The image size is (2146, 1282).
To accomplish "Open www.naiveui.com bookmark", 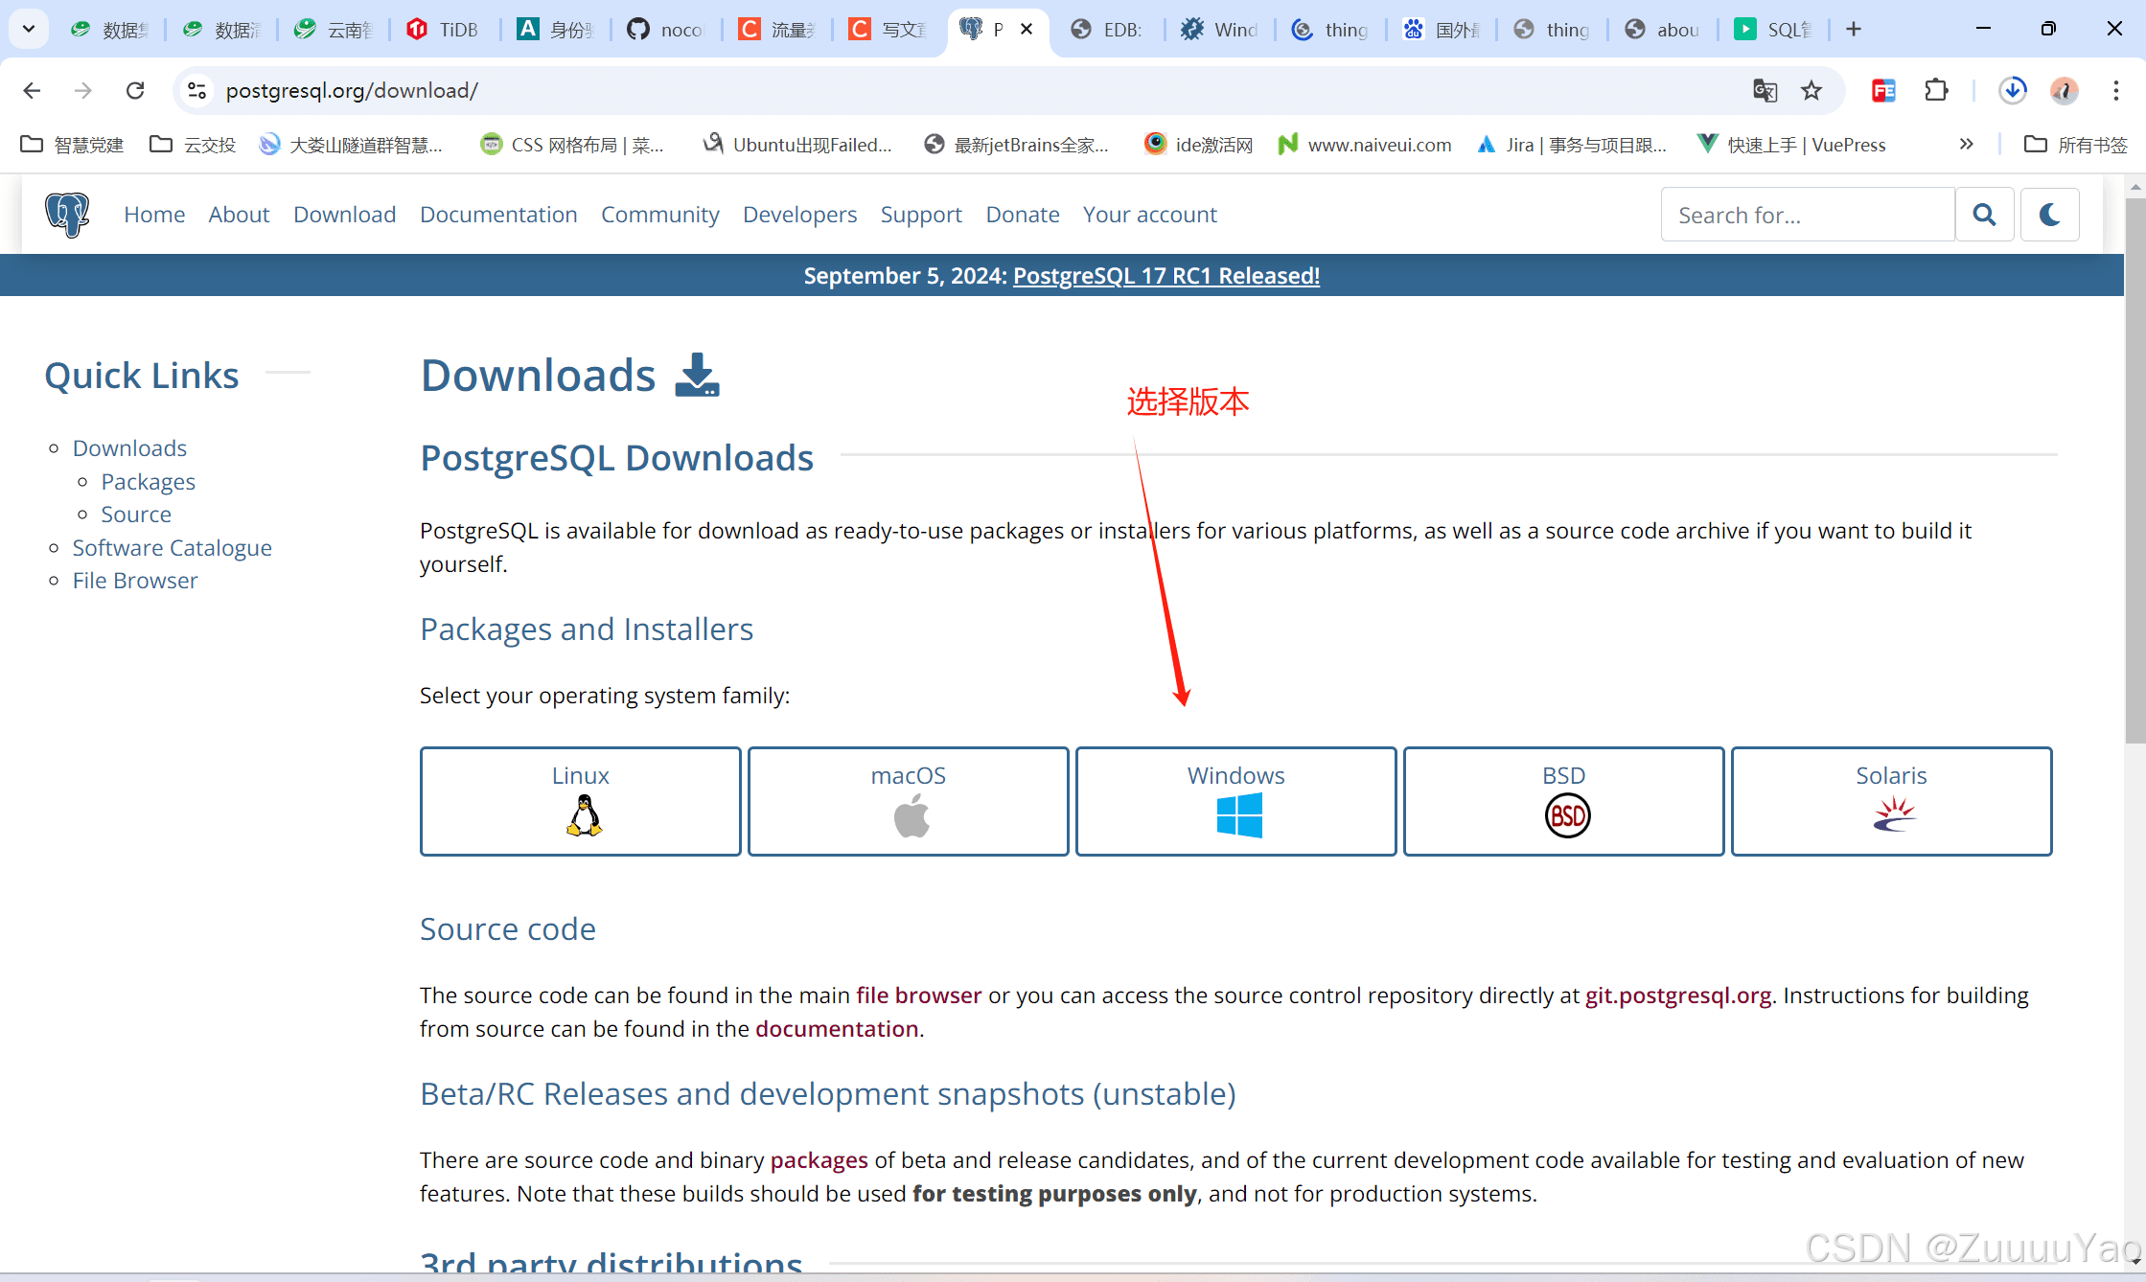I will (x=1365, y=145).
